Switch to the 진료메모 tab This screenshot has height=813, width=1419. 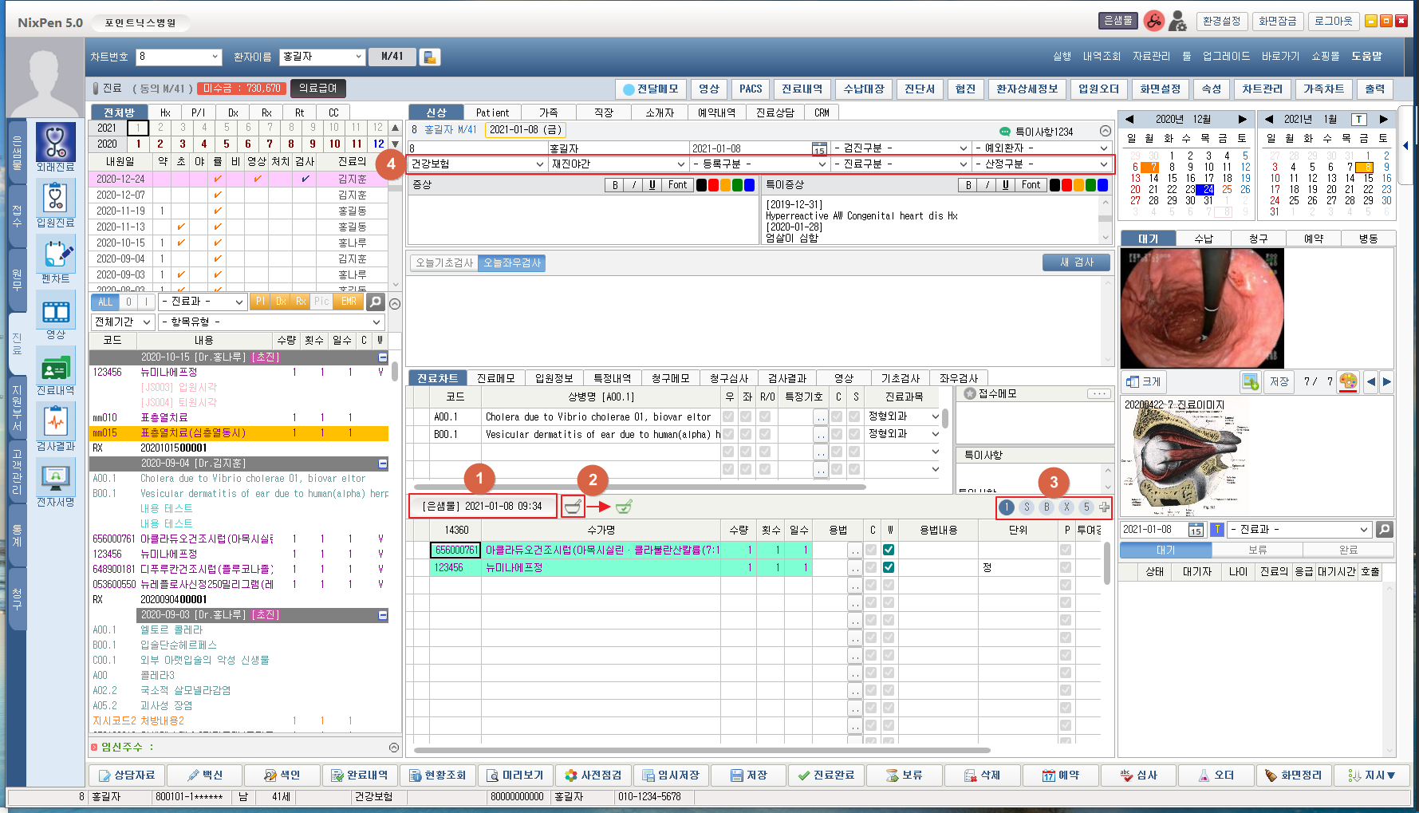[495, 378]
